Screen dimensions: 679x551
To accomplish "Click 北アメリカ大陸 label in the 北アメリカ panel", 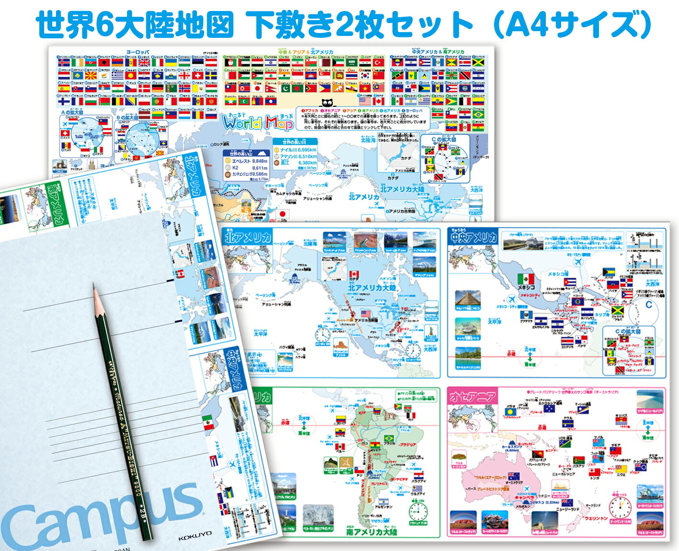I will tap(372, 287).
